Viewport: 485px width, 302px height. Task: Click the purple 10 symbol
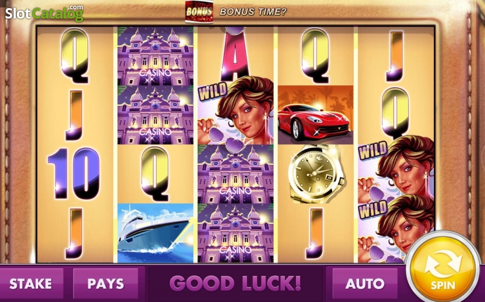[73, 173]
